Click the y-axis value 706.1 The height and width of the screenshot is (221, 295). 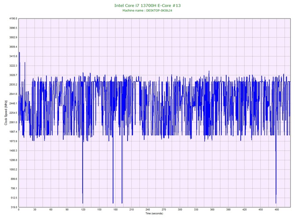pos(14,188)
